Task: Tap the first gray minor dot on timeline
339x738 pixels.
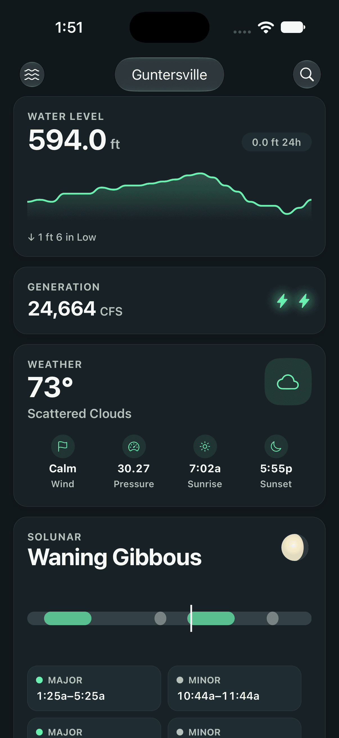Action: pyautogui.click(x=161, y=618)
